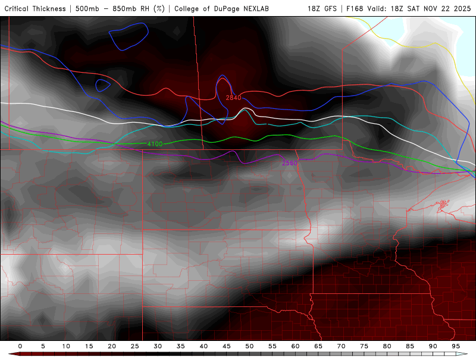Click the "10" colorbar tick label
The height and width of the screenshot is (357, 476).
click(x=66, y=346)
